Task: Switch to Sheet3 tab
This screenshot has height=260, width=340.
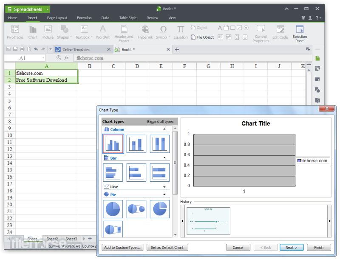Action: click(71, 239)
